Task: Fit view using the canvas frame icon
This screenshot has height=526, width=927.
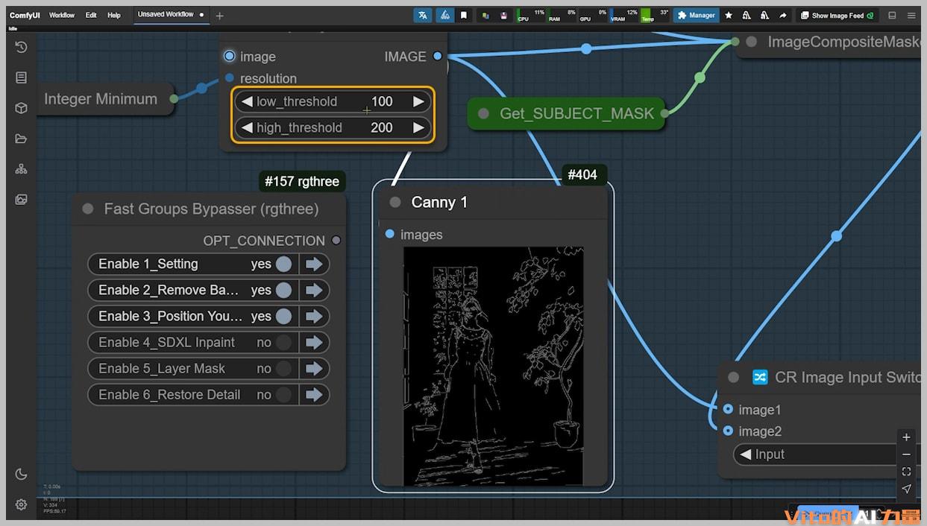Action: point(906,472)
